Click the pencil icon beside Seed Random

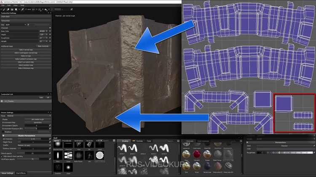point(314,146)
